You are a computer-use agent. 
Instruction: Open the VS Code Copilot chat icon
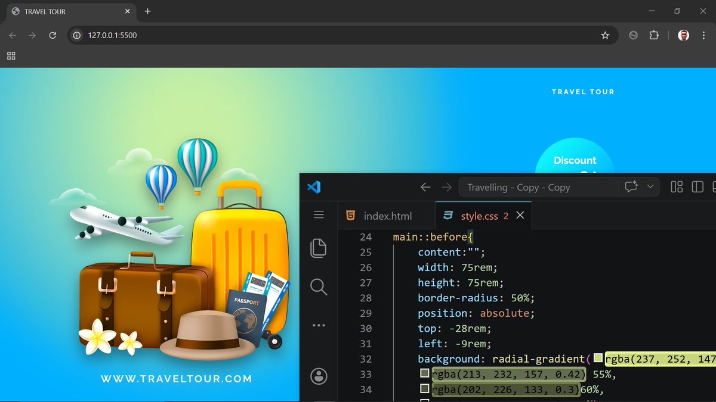[x=631, y=187]
